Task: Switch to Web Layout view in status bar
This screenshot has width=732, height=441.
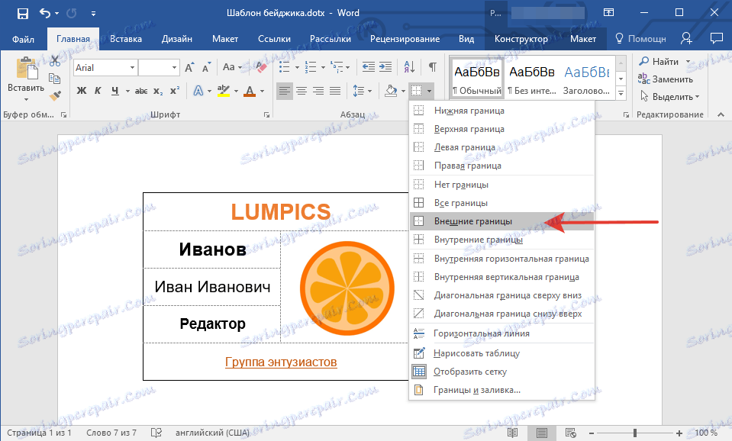Action: coord(570,433)
